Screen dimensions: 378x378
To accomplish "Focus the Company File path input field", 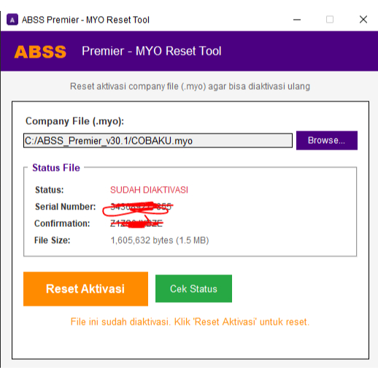I will (x=158, y=140).
